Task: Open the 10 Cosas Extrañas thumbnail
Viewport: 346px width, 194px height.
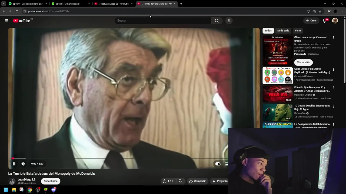Action: 278,112
